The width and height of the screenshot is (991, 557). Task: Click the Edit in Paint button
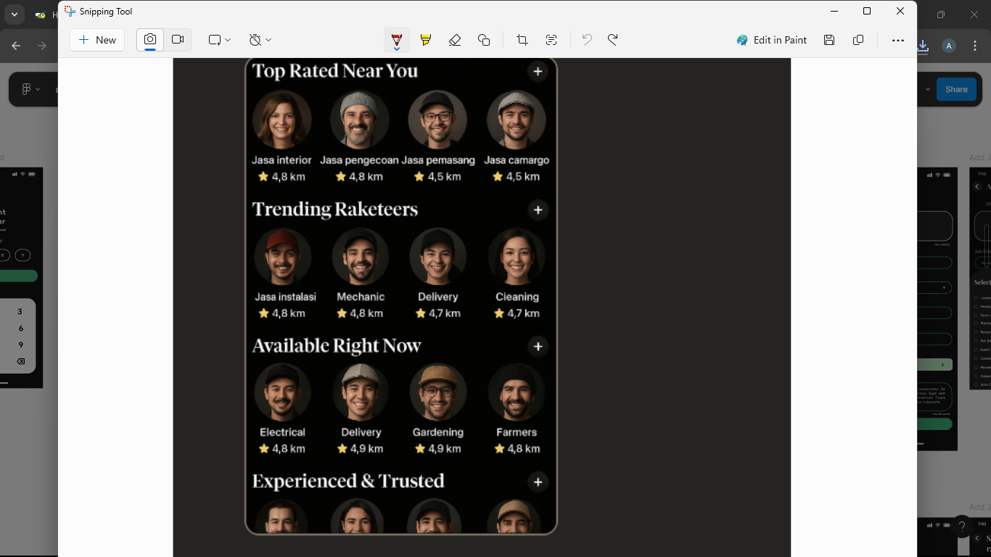point(771,40)
